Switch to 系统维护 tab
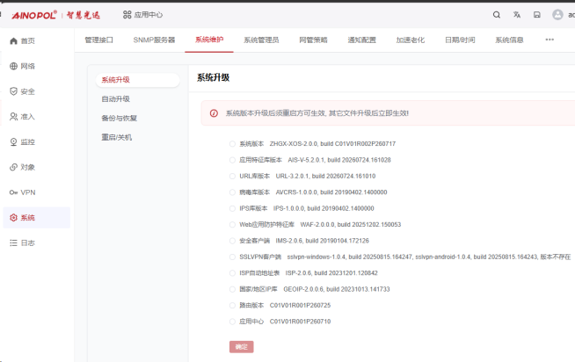 [209, 40]
